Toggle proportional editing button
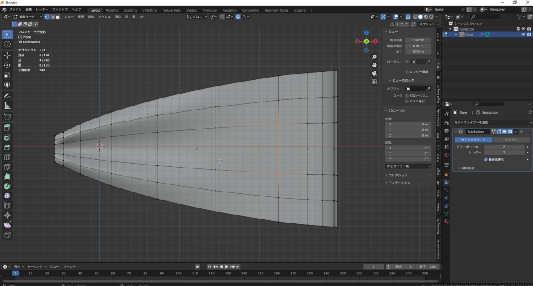 pos(238,17)
